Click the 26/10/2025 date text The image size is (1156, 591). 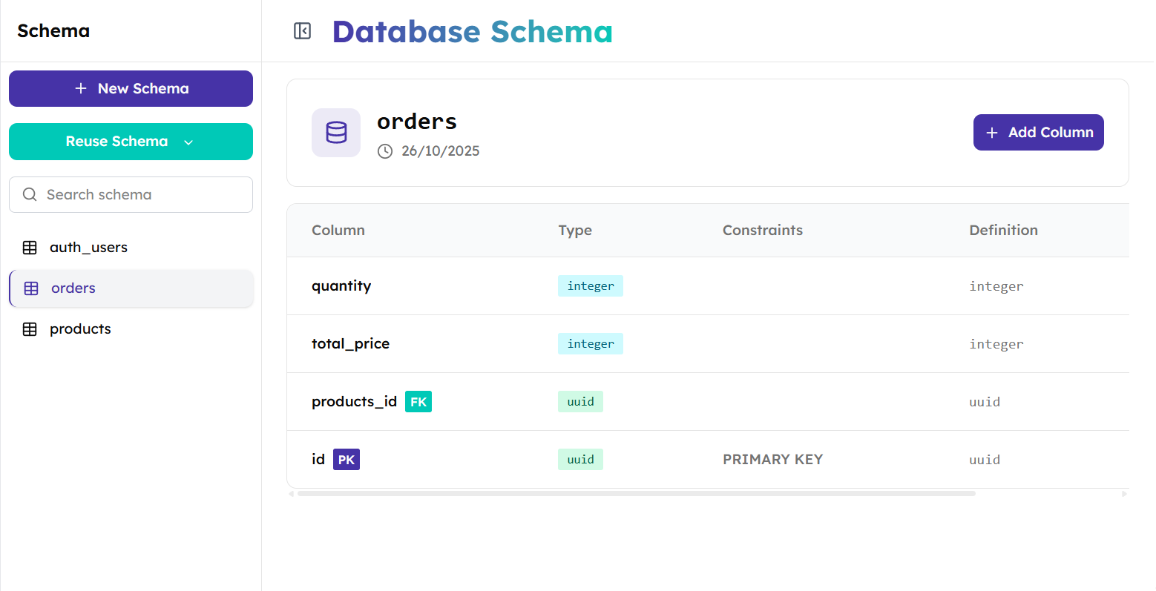click(441, 151)
